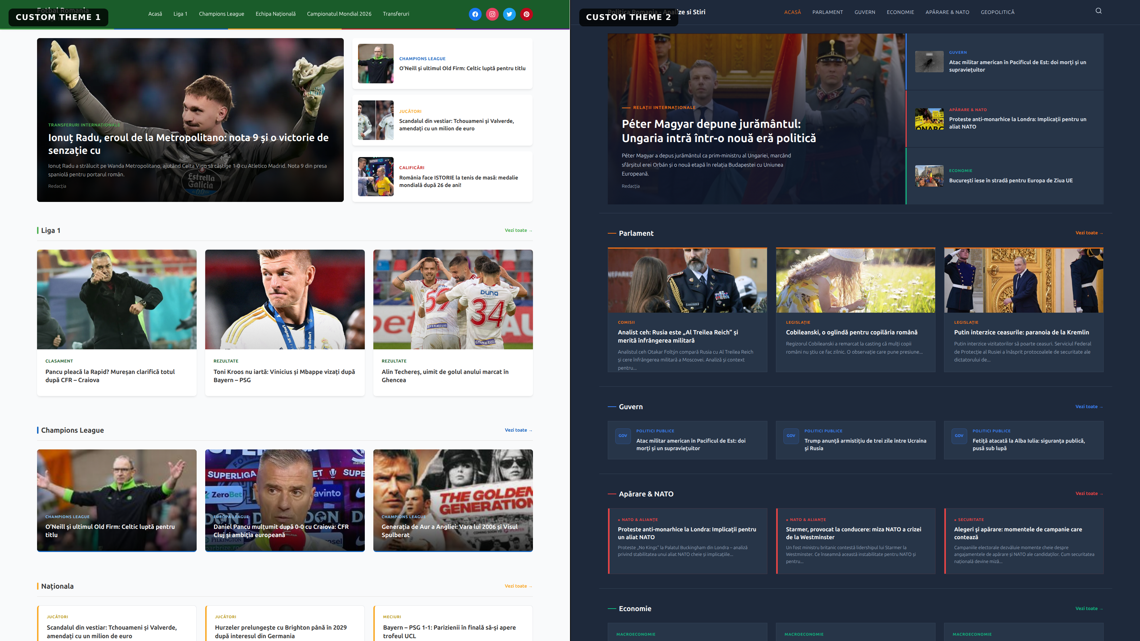Open Scandalul din vestiar headline under Naționala
The width and height of the screenshot is (1140, 641).
[112, 632]
